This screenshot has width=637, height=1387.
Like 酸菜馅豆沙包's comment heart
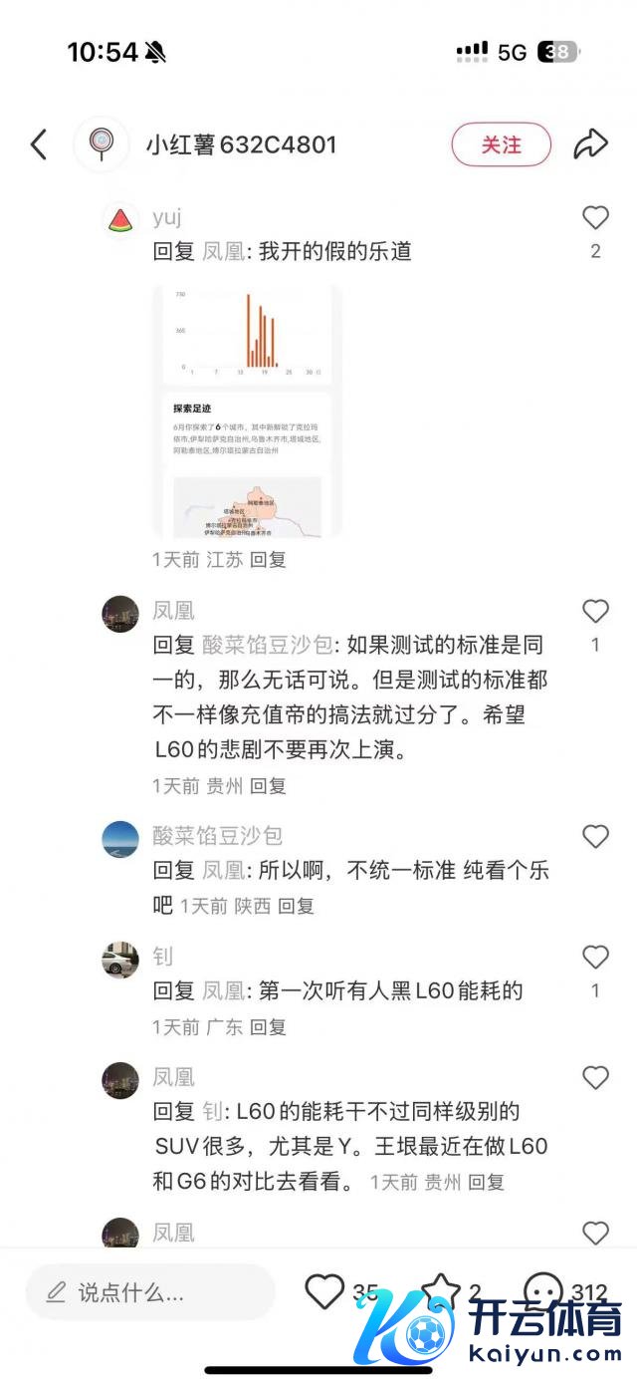point(595,836)
